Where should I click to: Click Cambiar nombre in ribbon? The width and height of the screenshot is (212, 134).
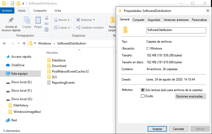point(90,28)
